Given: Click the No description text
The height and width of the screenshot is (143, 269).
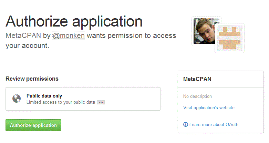Looking at the screenshot, I should click(197, 96).
